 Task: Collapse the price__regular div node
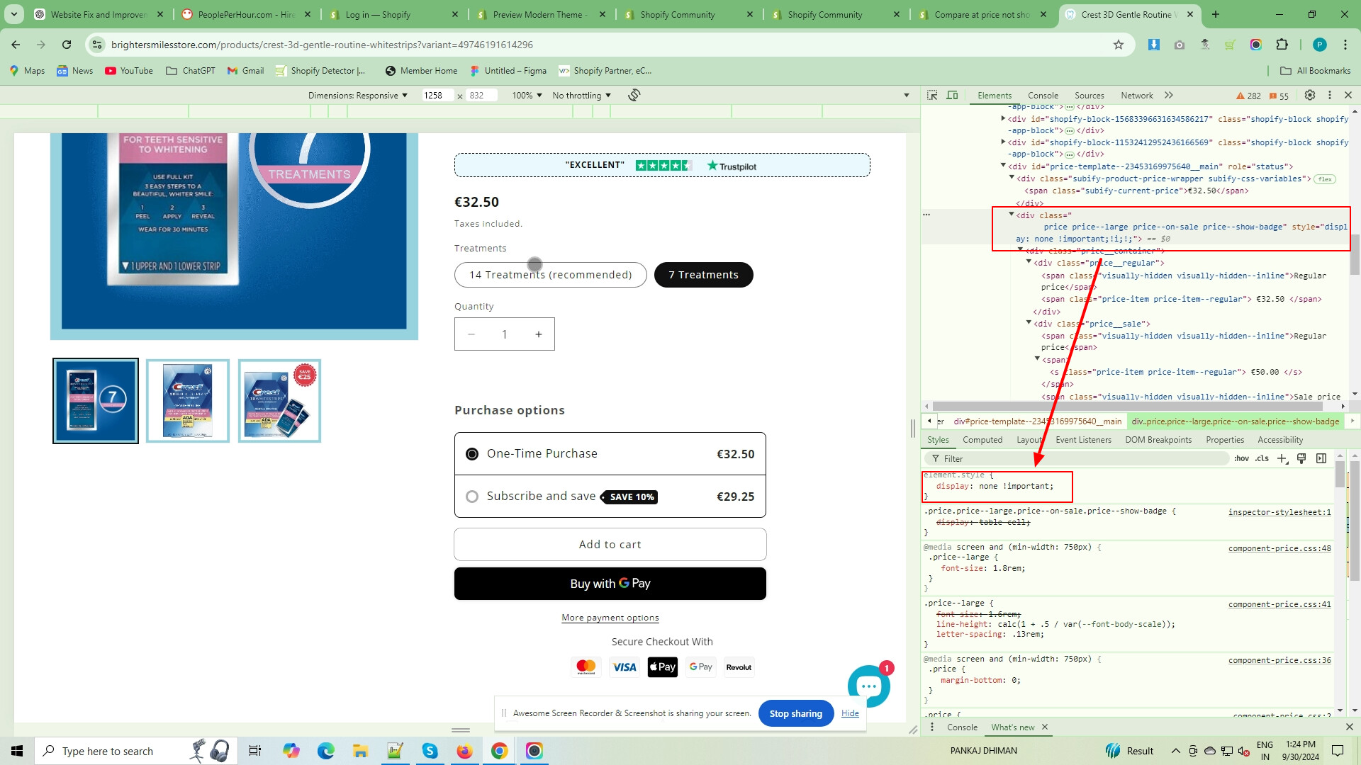[1029, 263]
